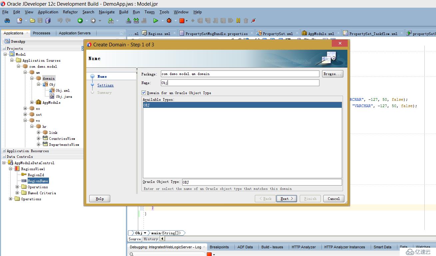The image size is (436, 256).
Task: Click the Help button
Action: (x=100, y=199)
